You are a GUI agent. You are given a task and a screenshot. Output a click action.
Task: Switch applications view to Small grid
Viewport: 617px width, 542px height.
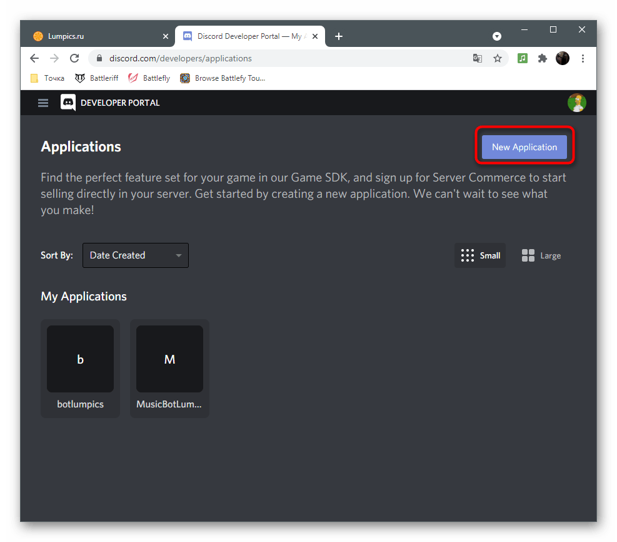480,255
